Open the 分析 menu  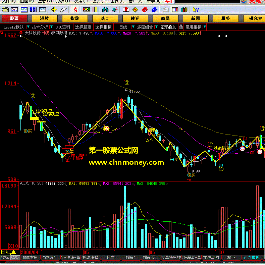pos(63,1)
